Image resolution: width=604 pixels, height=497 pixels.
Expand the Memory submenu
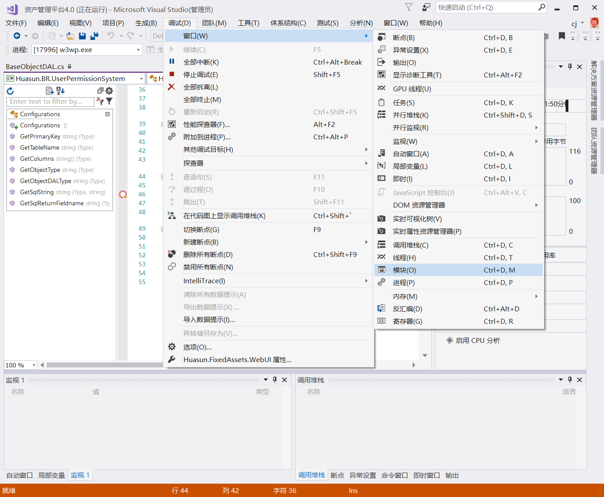(536, 296)
